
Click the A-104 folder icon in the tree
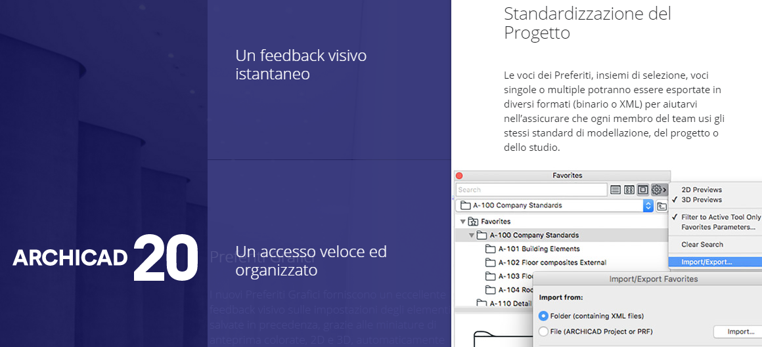[490, 290]
